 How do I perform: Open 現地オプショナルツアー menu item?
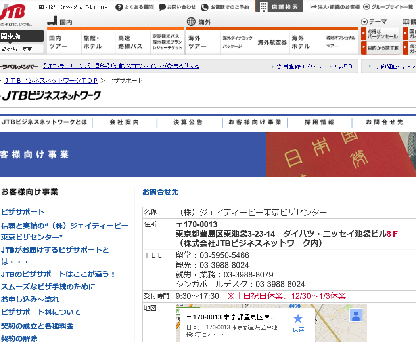point(341,42)
